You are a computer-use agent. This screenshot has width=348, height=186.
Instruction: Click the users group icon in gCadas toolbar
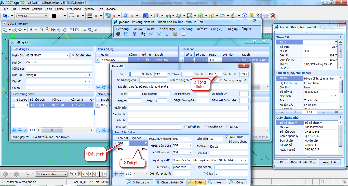(135, 34)
